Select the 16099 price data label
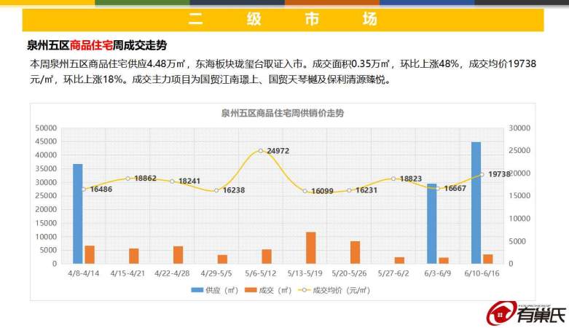This screenshot has width=569, height=328. point(322,191)
